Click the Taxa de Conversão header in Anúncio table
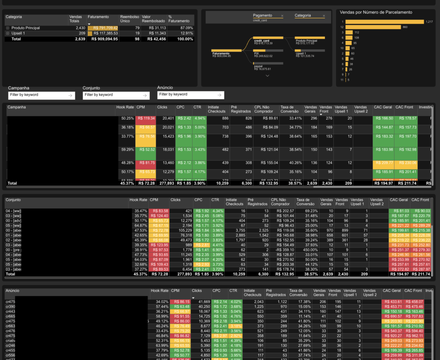This screenshot has width=440, height=360. [x=299, y=293]
